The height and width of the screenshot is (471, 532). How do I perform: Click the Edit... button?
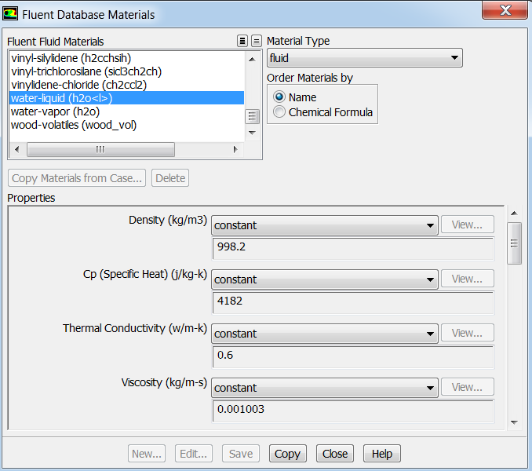point(194,454)
